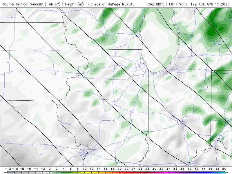Click the legend value "34"
The height and width of the screenshot is (174, 232).
168,169
